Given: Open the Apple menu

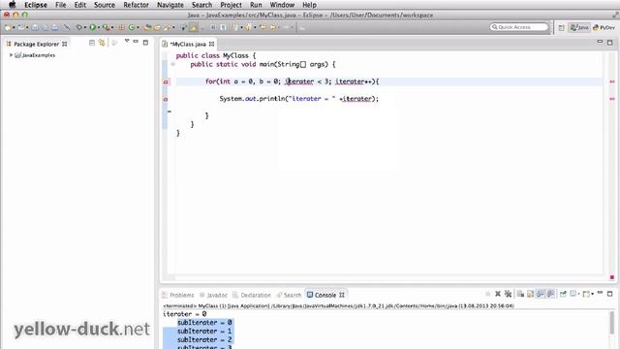Looking at the screenshot, I should tap(13, 5).
